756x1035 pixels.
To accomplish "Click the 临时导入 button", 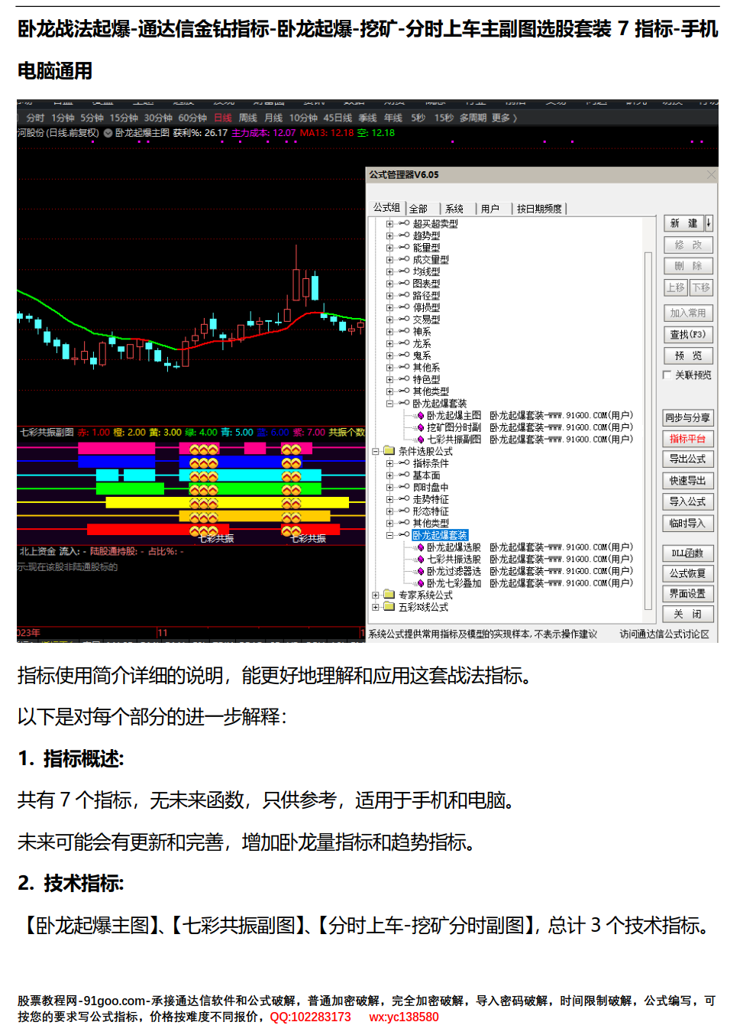I will coord(688,524).
